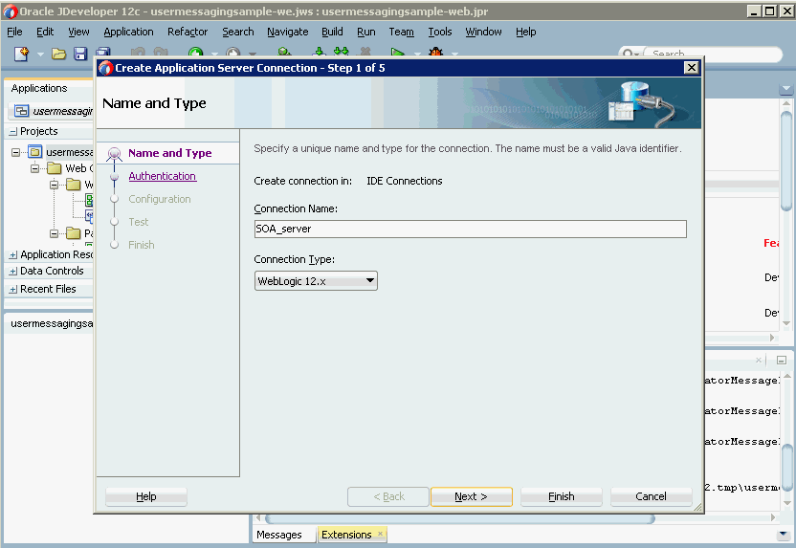The image size is (796, 548).
Task: Open the Run menu
Action: tap(366, 32)
